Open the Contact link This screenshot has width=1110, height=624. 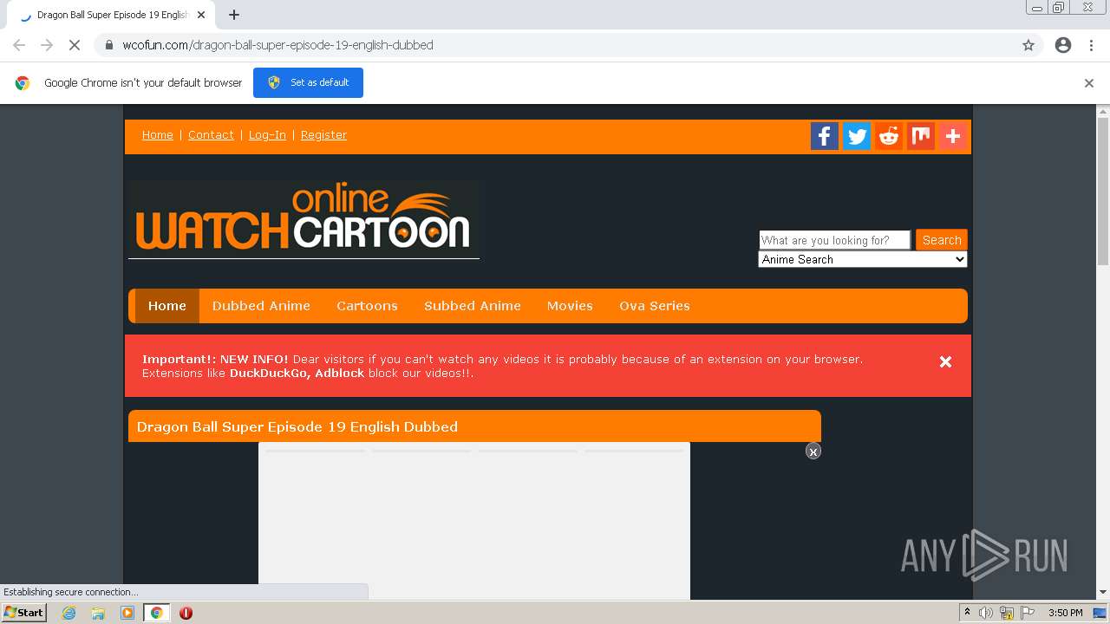pyautogui.click(x=211, y=135)
